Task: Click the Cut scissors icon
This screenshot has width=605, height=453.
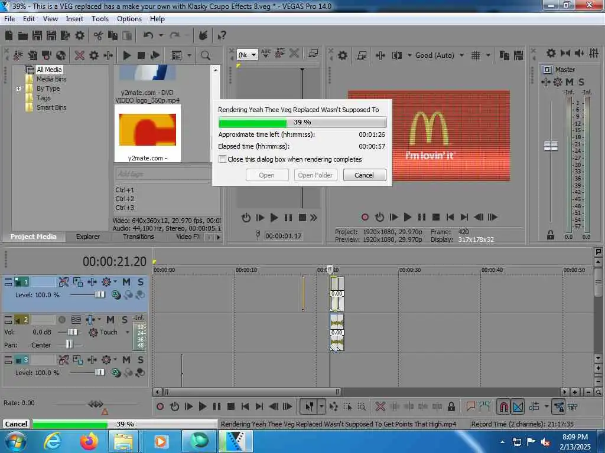Action: [99, 36]
